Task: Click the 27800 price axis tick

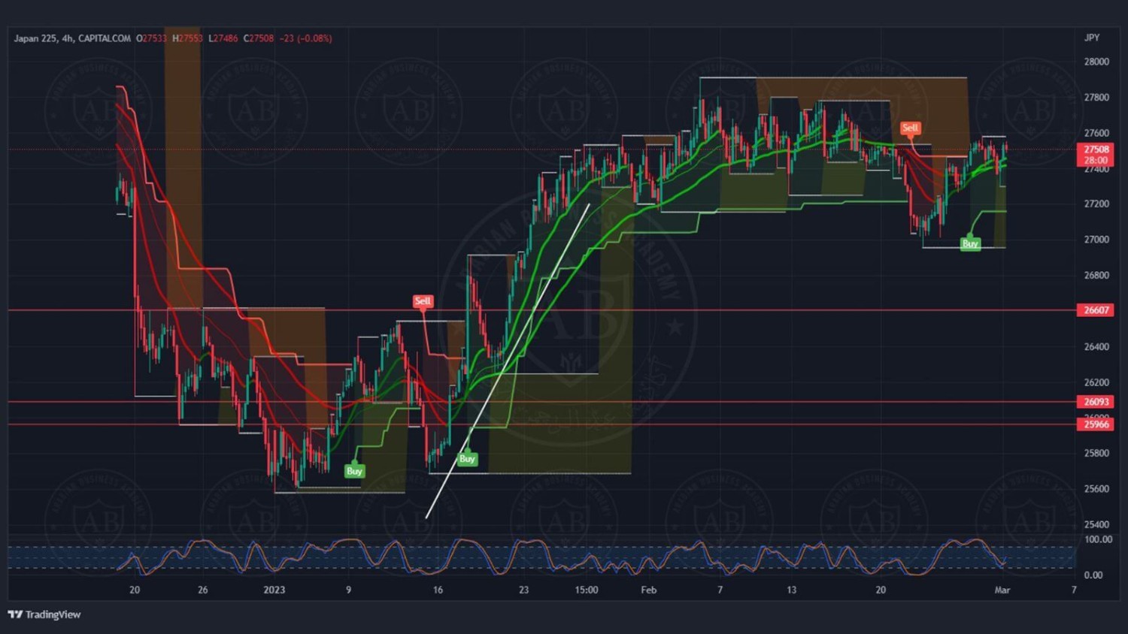Action: [x=1096, y=98]
